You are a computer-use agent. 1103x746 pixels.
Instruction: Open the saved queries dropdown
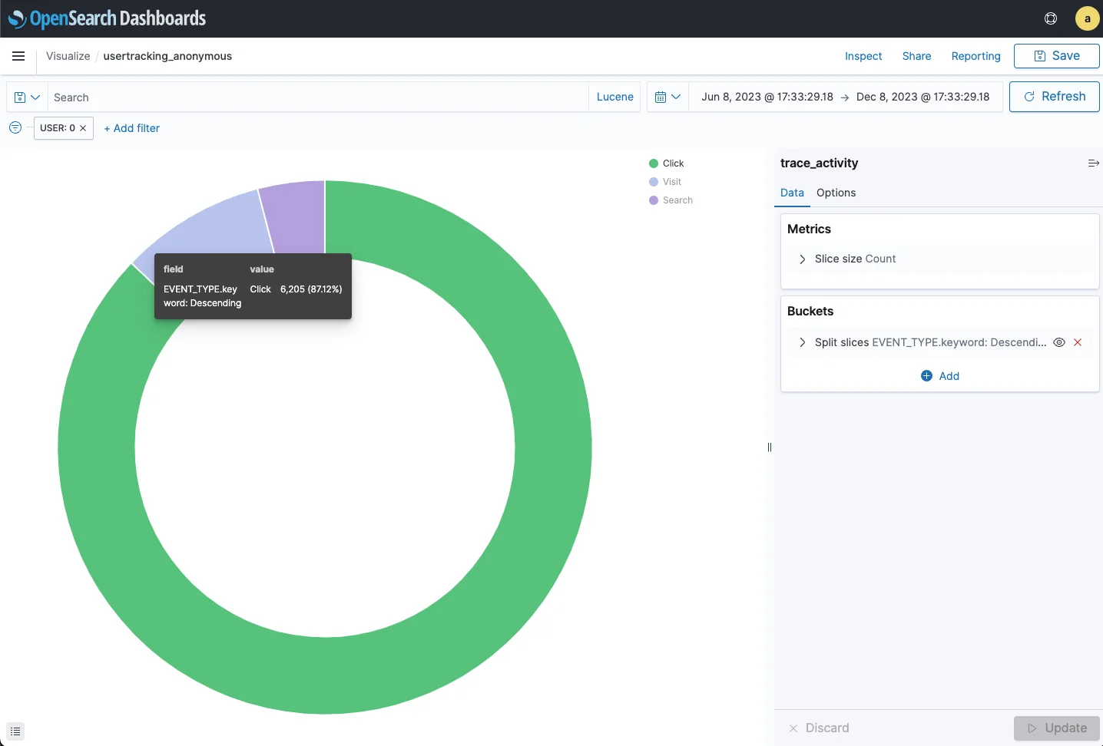click(27, 97)
